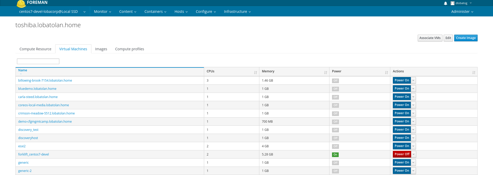Expand actions dropdown for demo-cfgmgmtcamp row
The width and height of the screenshot is (493, 175).
413,121
